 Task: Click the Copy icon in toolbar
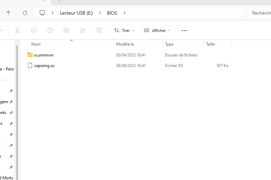click(x=34, y=30)
